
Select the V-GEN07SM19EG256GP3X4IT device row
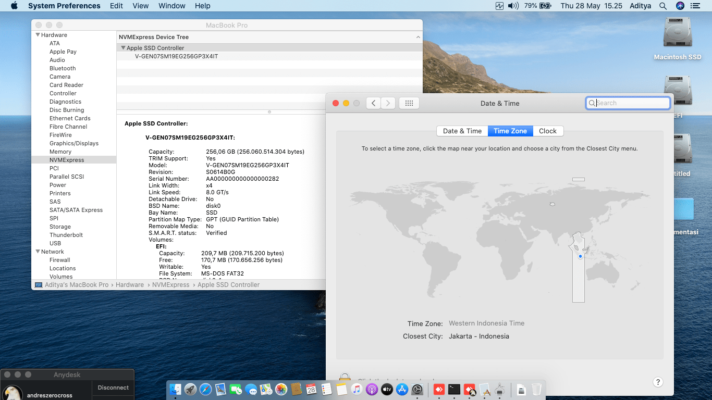[x=269, y=56]
